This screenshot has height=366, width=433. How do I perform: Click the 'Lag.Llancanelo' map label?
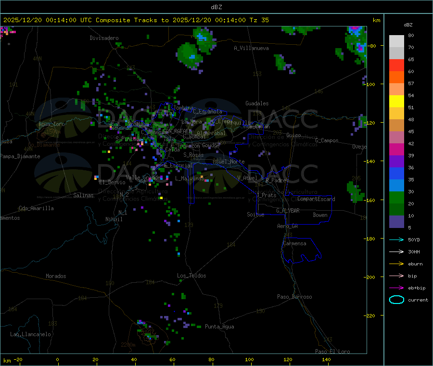30,334
